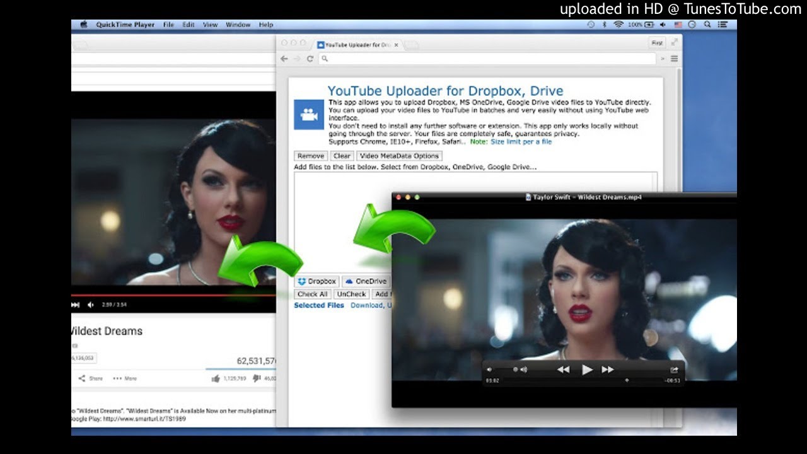Open the Help menu
The width and height of the screenshot is (807, 454).
(266, 25)
